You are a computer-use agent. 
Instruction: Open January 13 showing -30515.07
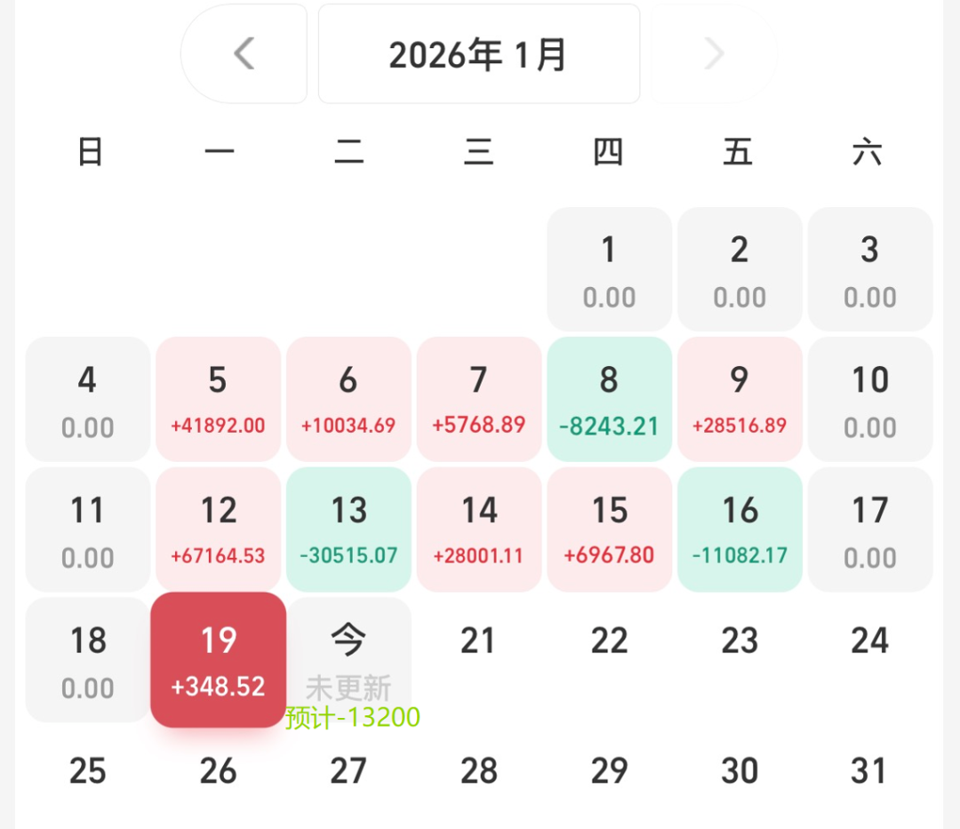[348, 530]
